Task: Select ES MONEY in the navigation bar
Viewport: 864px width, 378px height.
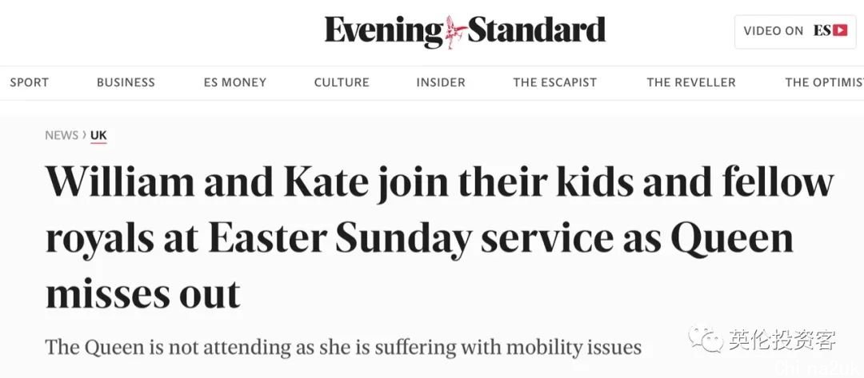Action: tap(234, 82)
